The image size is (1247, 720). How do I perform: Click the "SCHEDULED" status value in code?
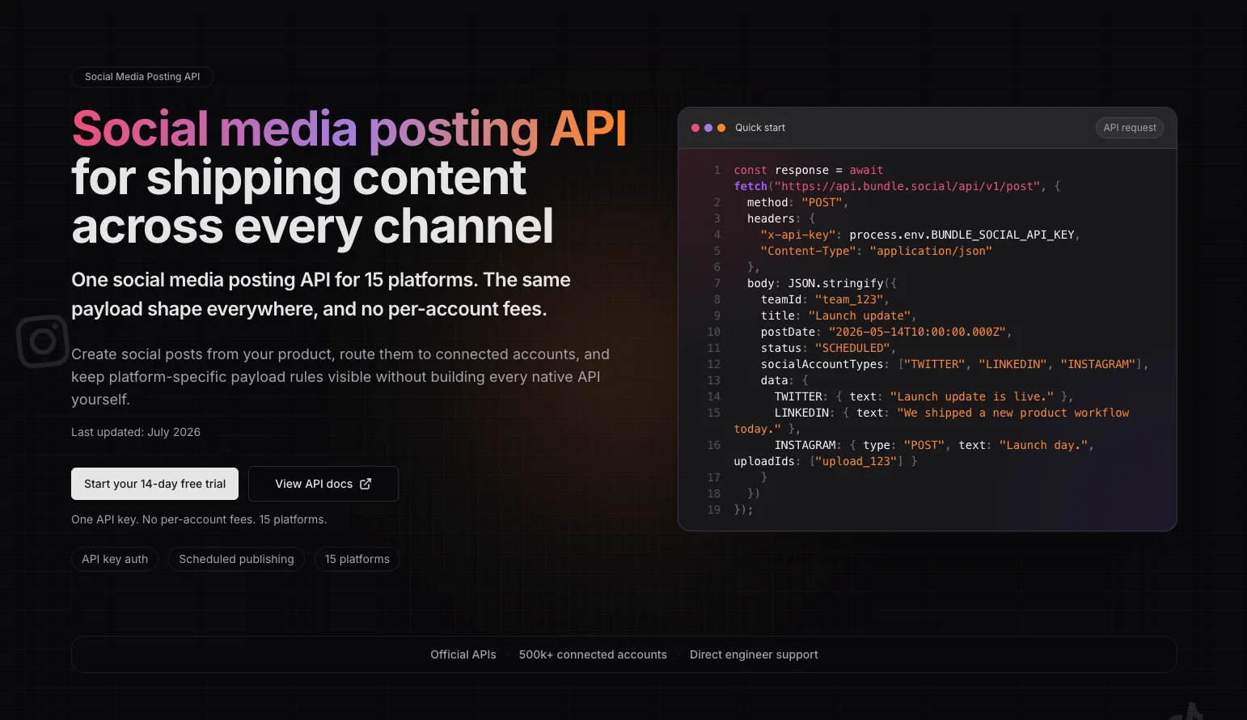point(852,348)
